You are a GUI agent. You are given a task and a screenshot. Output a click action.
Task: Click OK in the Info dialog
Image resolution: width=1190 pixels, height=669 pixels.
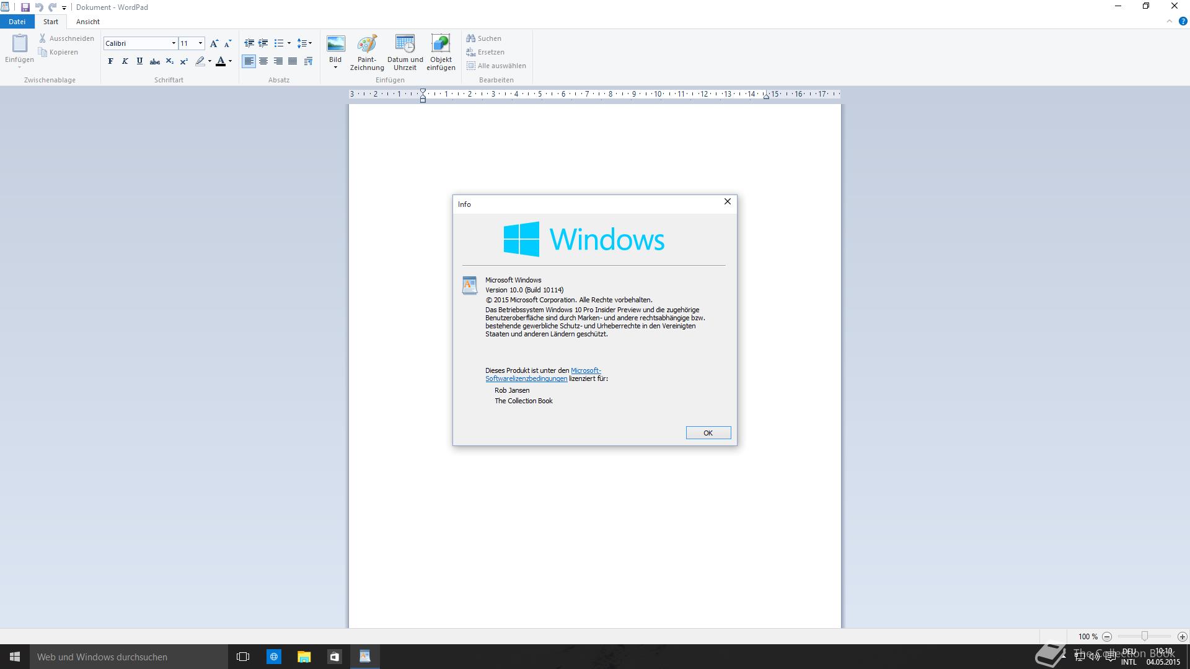click(708, 433)
